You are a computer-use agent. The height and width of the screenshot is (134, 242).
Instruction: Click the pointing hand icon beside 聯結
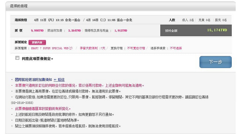[55, 79]
